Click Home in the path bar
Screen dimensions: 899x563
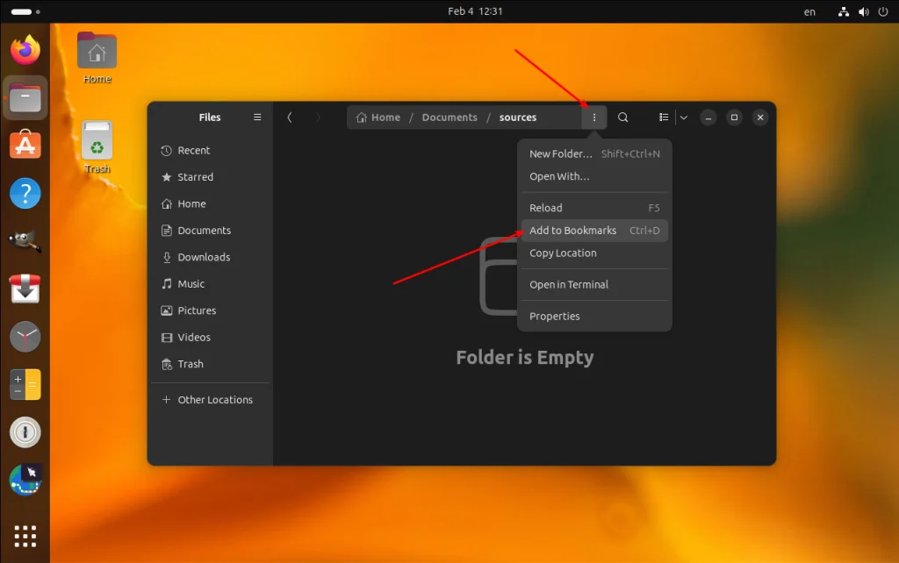tap(378, 118)
